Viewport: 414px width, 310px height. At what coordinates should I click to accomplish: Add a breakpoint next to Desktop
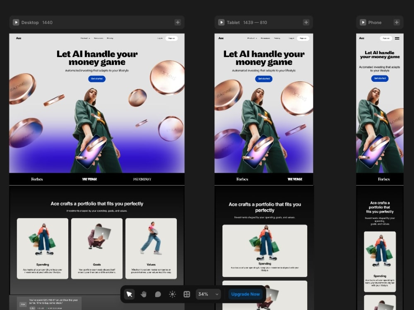tap(178, 22)
